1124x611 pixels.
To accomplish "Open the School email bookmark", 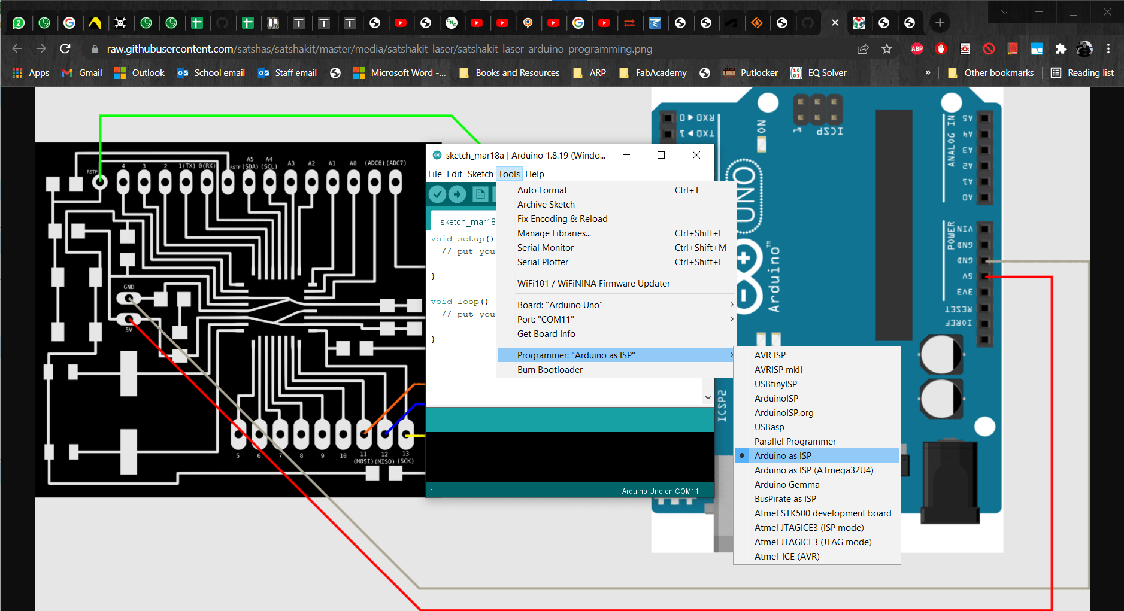I will click(x=211, y=72).
